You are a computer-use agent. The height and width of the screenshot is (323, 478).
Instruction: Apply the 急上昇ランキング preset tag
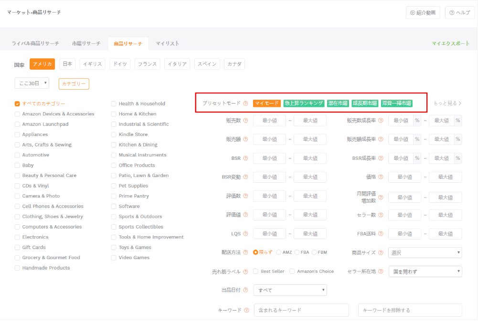pos(304,104)
